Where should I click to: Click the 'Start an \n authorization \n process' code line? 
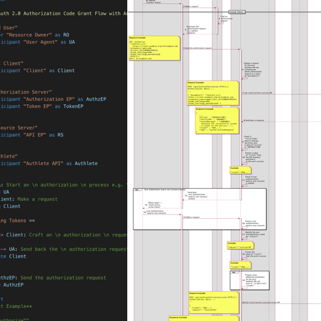coord(63,185)
